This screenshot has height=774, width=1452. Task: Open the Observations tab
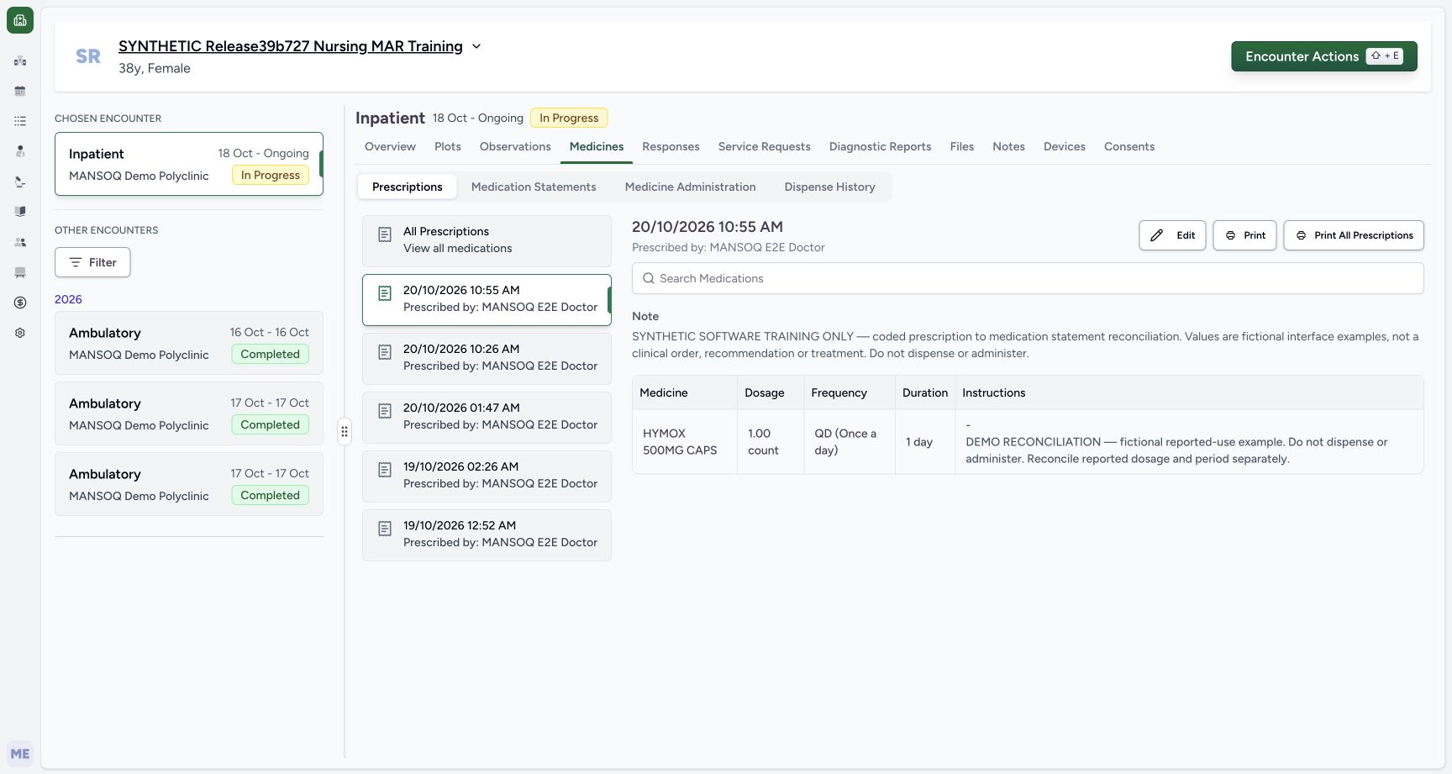click(x=515, y=146)
